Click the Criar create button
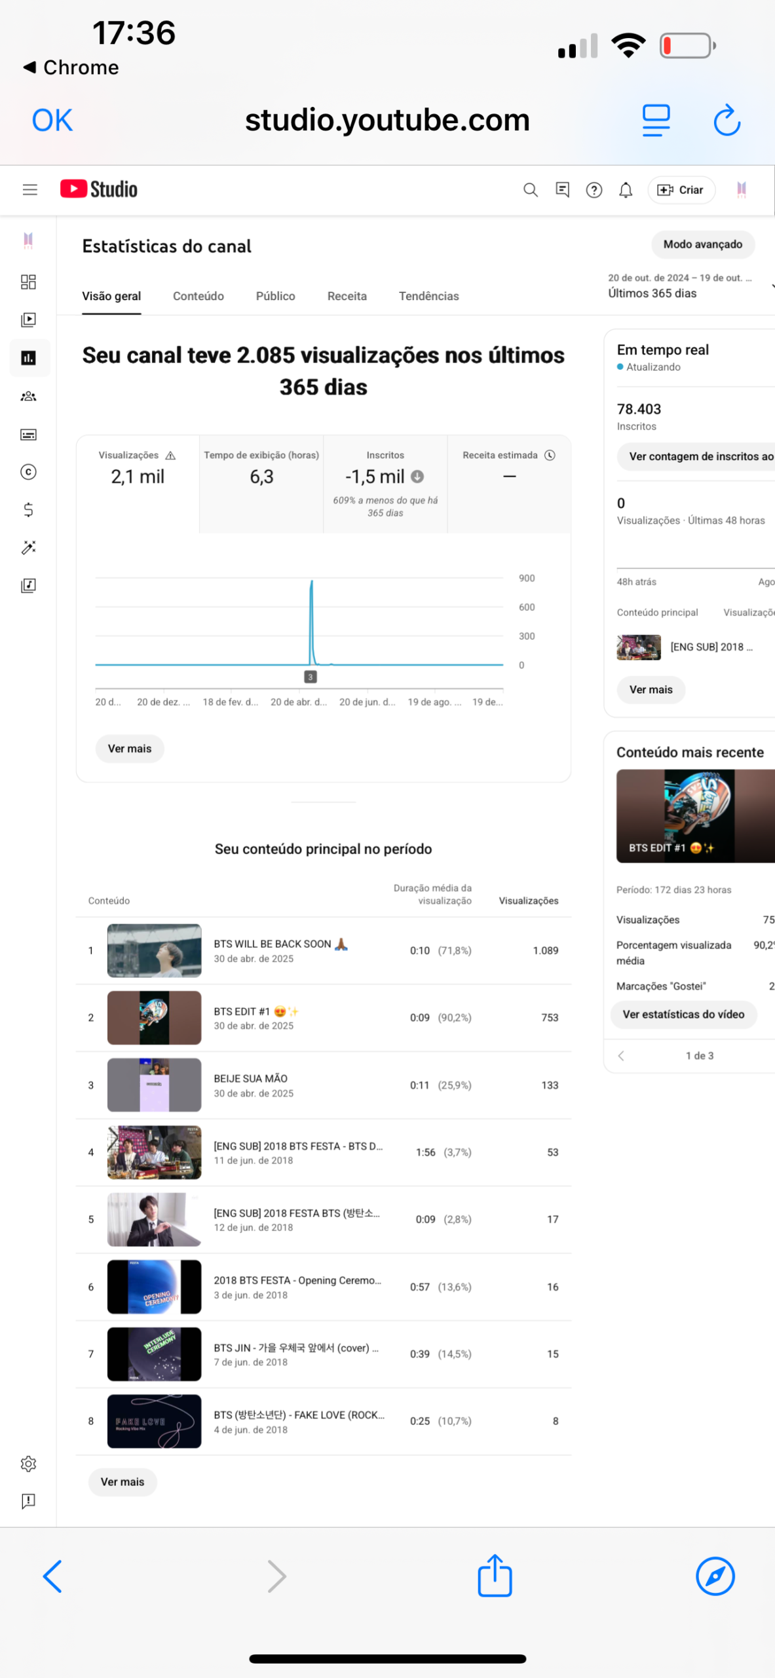 pyautogui.click(x=681, y=190)
